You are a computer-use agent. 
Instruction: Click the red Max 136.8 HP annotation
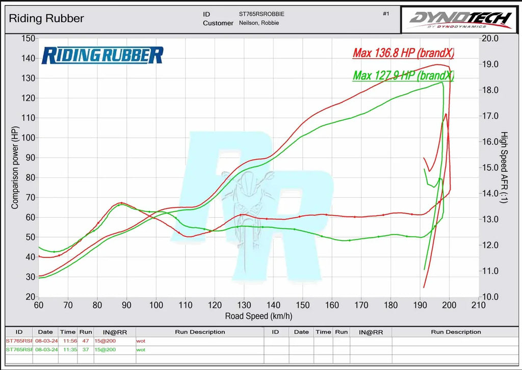pos(403,52)
